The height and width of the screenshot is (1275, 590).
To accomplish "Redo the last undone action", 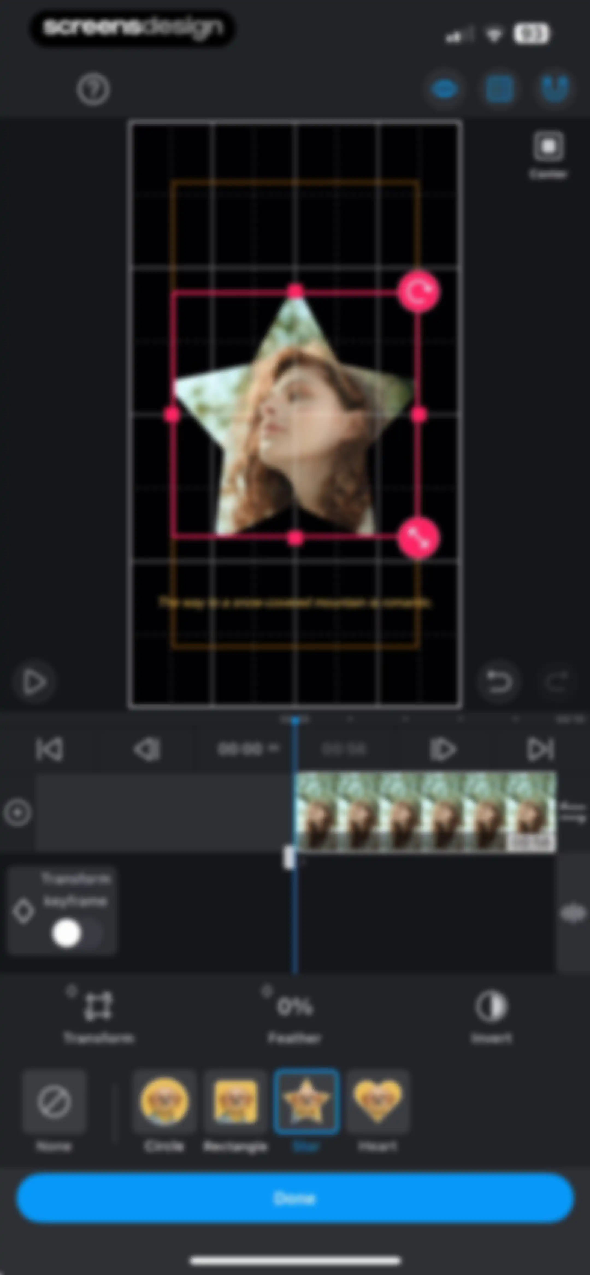I will (x=557, y=681).
